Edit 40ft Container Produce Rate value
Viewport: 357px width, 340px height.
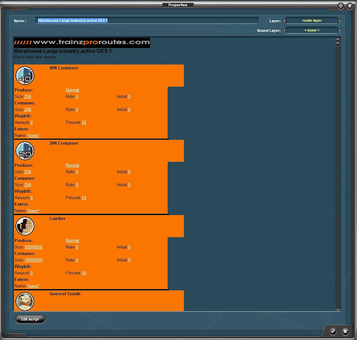77,97
